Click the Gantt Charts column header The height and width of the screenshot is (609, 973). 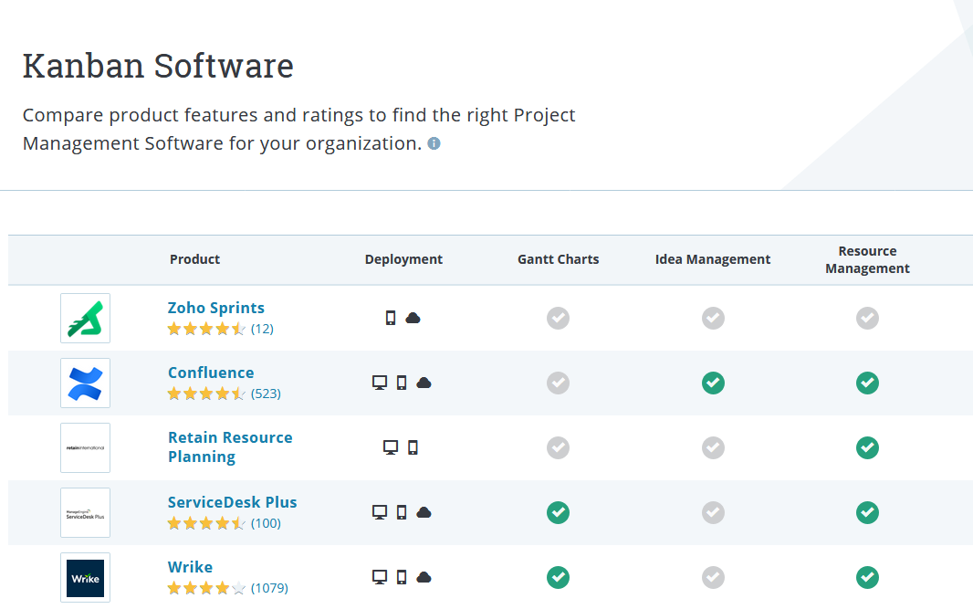pos(558,259)
